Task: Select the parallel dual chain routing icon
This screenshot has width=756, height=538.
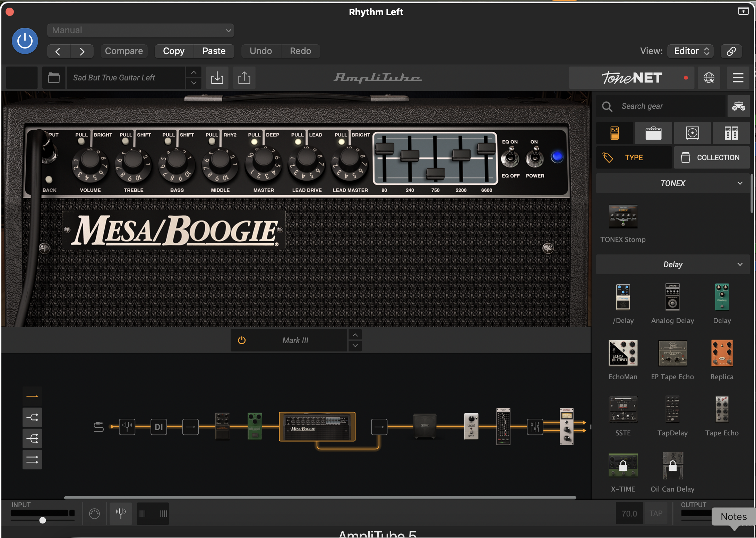Action: click(32, 460)
